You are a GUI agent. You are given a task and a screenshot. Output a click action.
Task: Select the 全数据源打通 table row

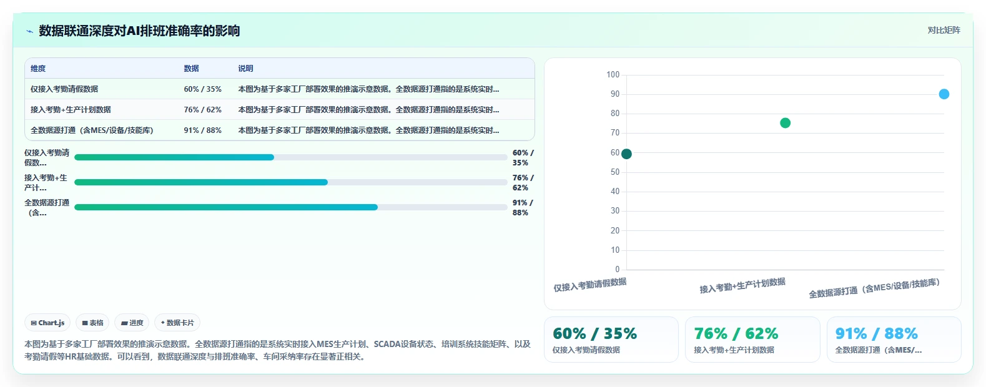point(280,130)
